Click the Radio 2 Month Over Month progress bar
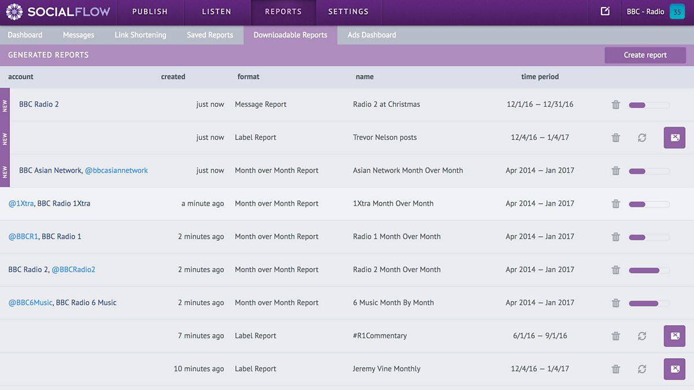This screenshot has width=694, height=390. [x=649, y=270]
